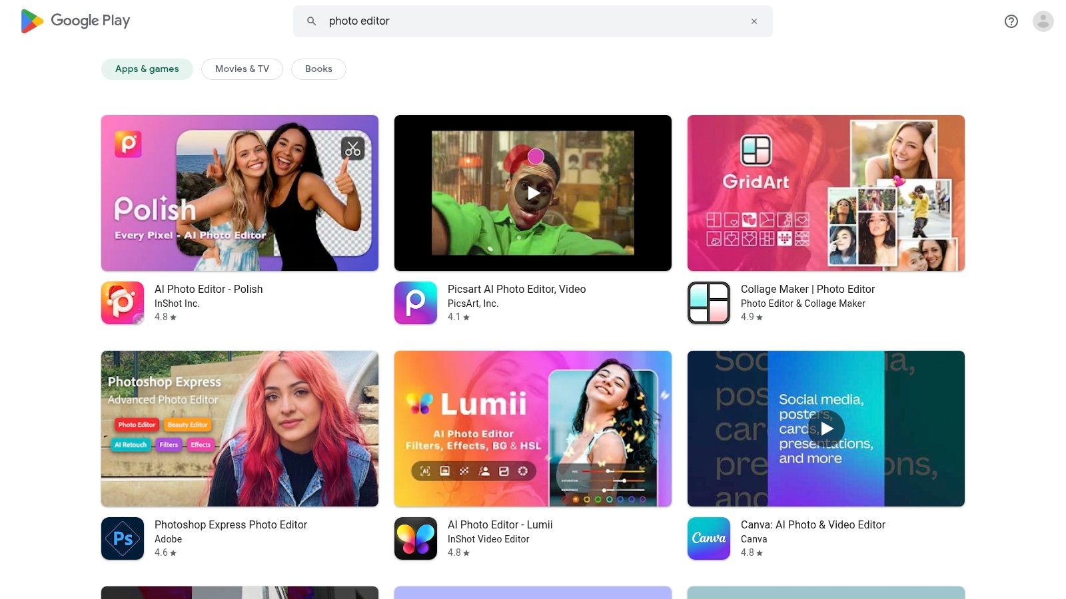
Task: Click the search magnifier icon
Action: [x=311, y=21]
